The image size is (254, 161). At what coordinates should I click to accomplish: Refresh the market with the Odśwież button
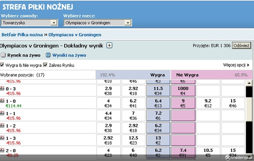click(x=241, y=45)
